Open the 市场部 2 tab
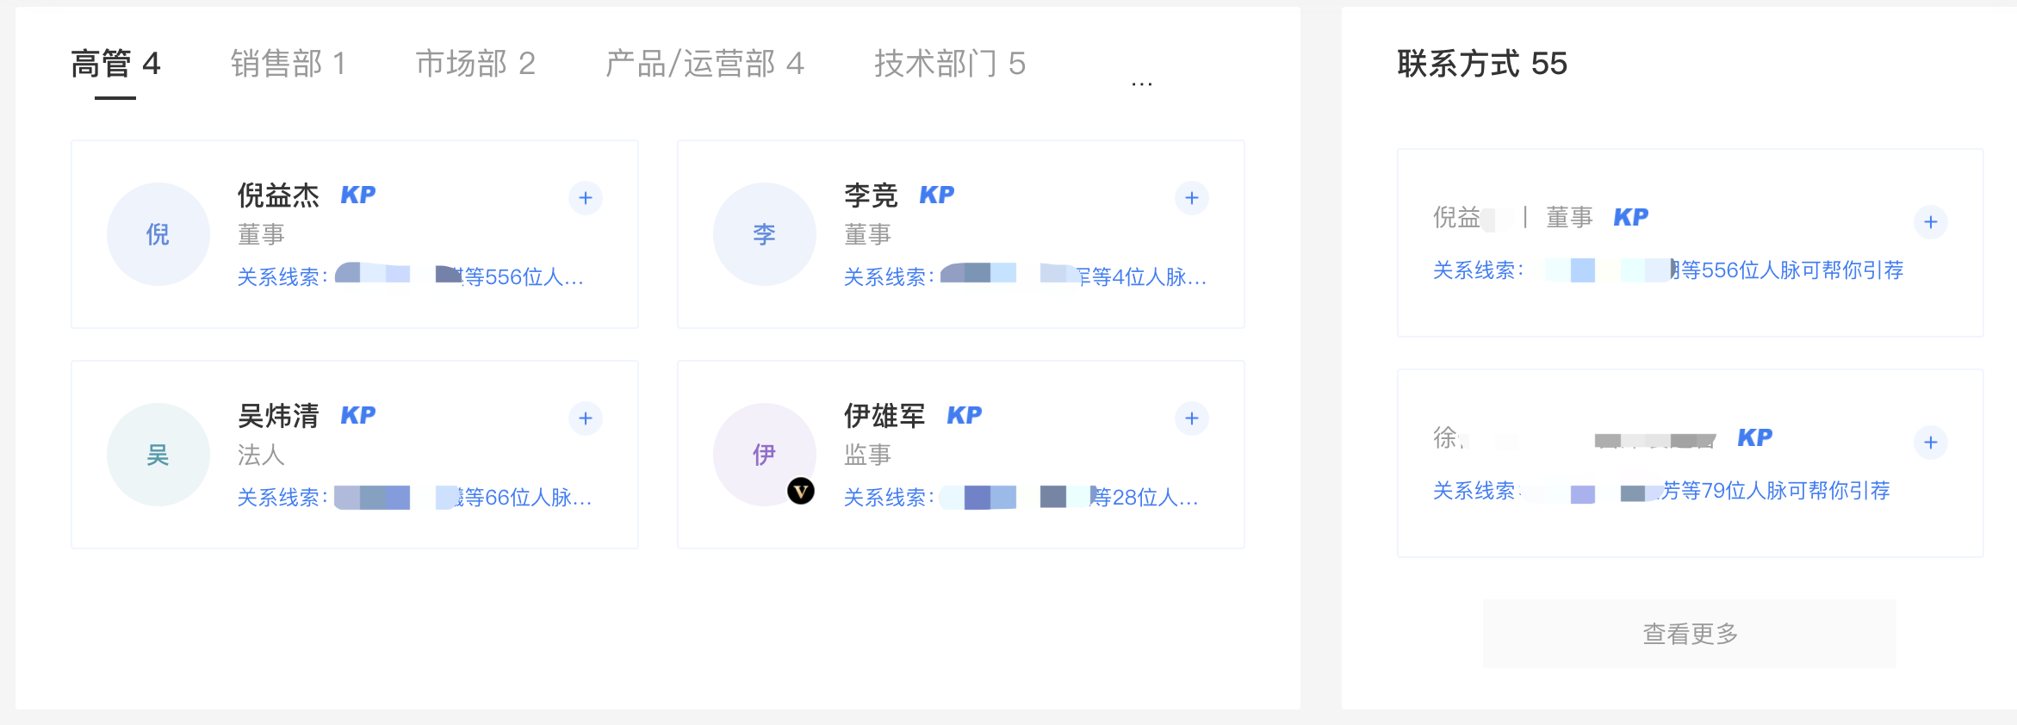 [x=475, y=64]
